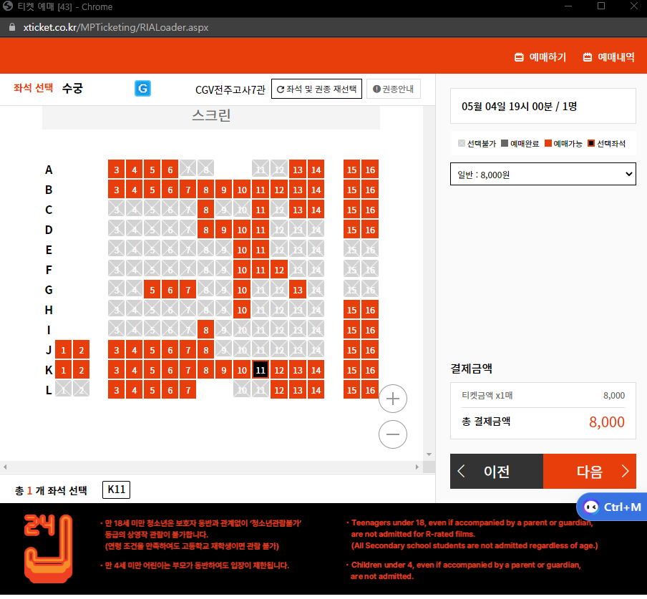Click the zoom out minus button
The height and width of the screenshot is (599, 647).
[392, 434]
